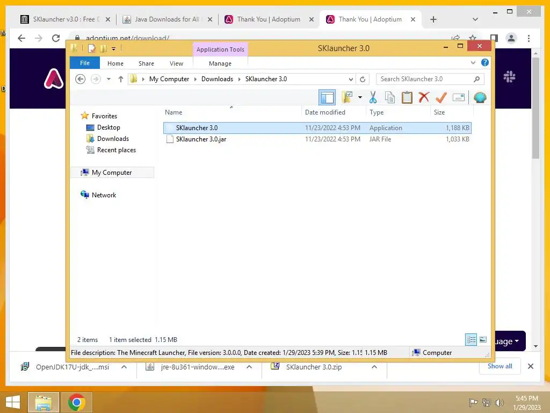
Task: Switch to details view icon
Action: point(471,339)
